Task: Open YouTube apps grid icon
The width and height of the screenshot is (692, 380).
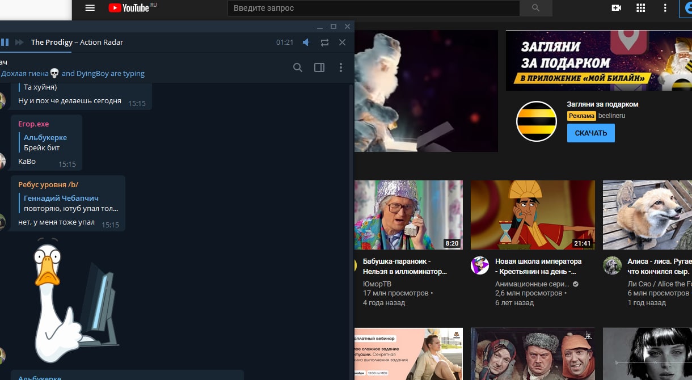Action: 641,8
